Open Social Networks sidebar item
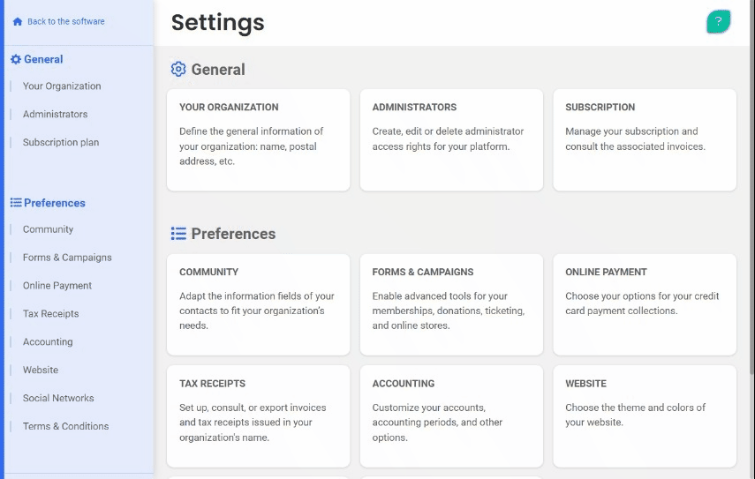The width and height of the screenshot is (755, 479). click(x=58, y=398)
